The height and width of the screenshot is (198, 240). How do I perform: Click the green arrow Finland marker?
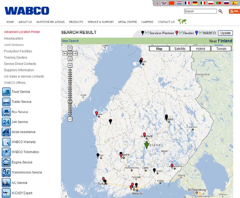(x=147, y=145)
